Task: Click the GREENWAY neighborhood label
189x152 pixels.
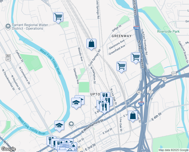Action: [122, 36]
